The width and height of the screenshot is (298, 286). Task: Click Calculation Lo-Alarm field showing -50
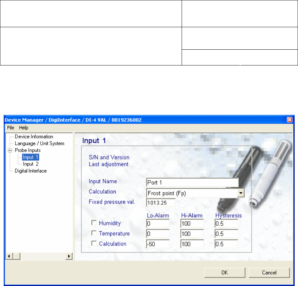[x=158, y=244]
